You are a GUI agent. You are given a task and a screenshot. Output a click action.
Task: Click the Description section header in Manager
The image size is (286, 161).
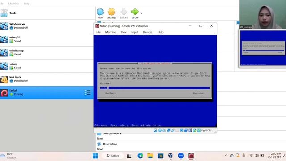[x=110, y=144]
